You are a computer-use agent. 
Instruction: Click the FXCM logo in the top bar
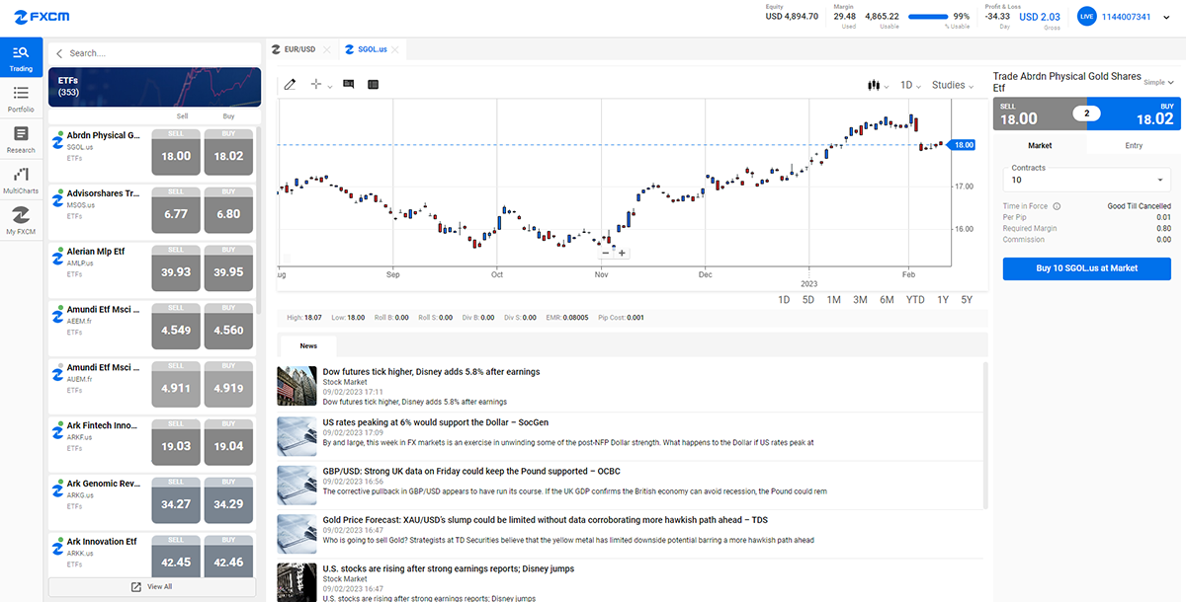point(42,16)
